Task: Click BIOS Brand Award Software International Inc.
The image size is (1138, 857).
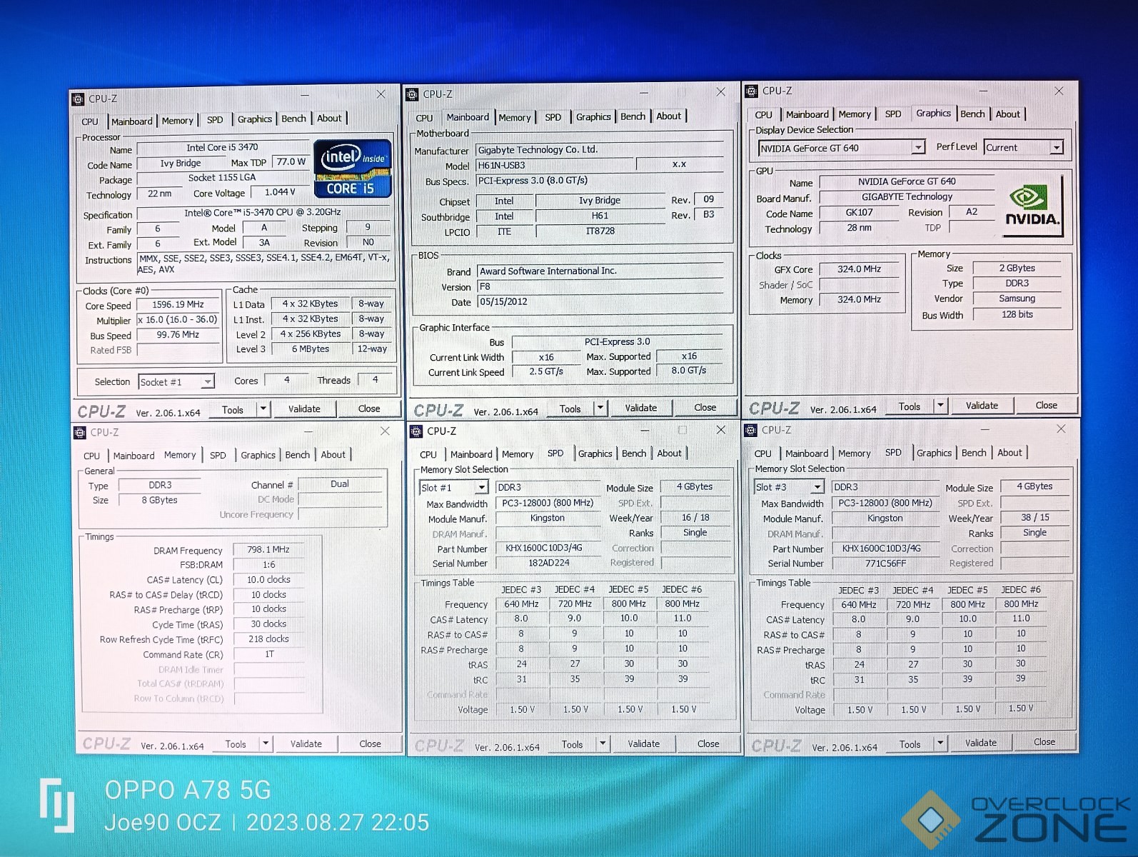Action: (x=600, y=271)
